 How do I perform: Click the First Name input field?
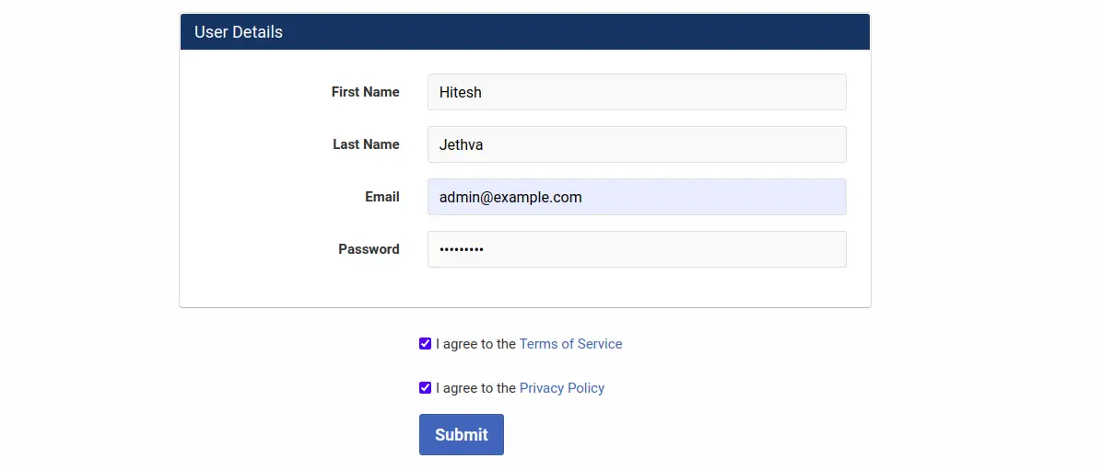pyautogui.click(x=636, y=92)
